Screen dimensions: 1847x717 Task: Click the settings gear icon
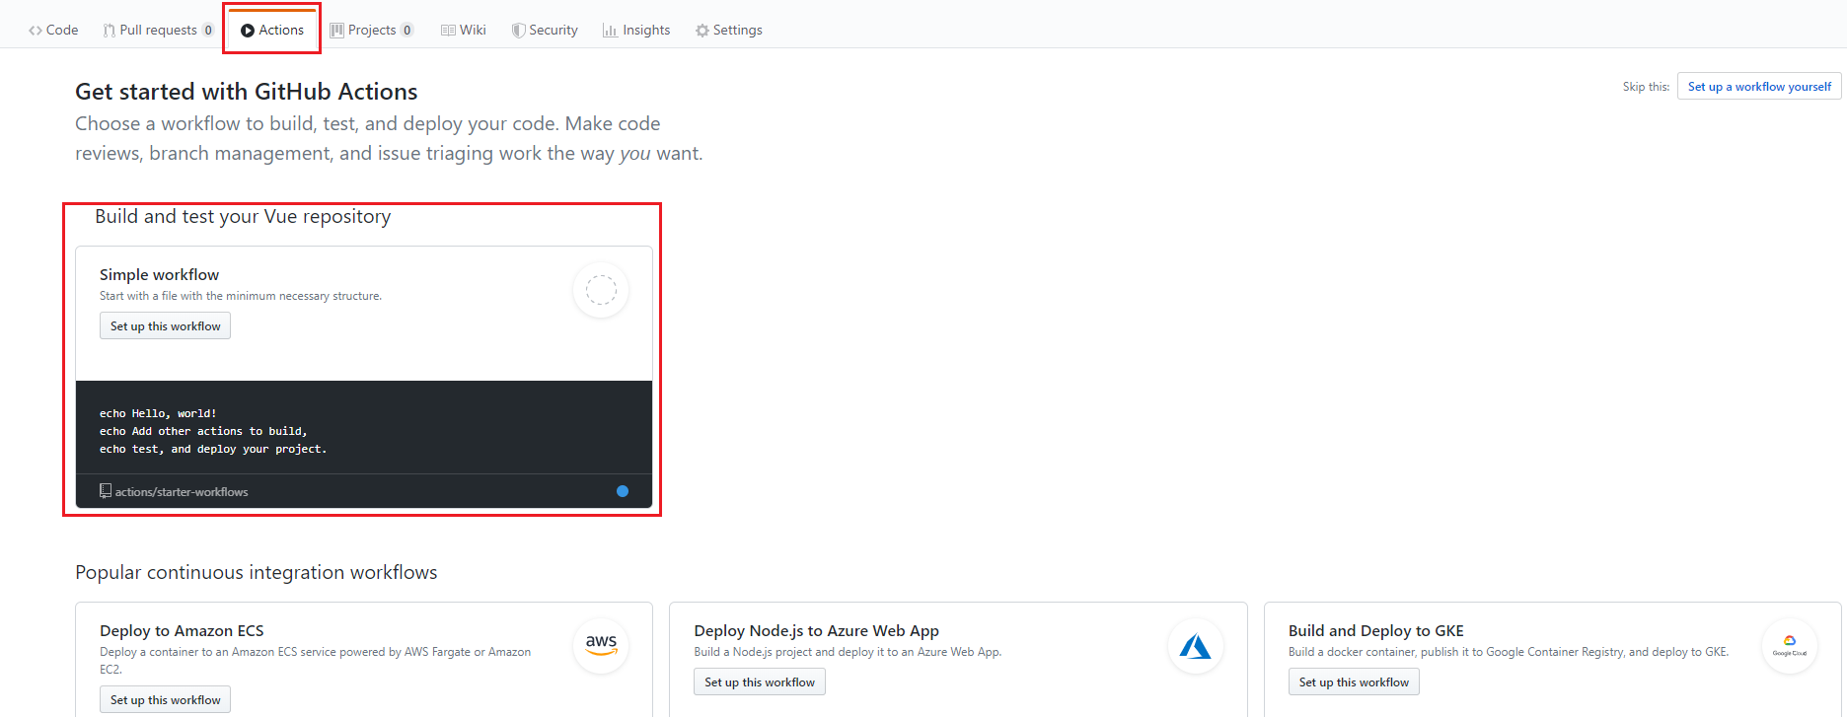tap(702, 31)
